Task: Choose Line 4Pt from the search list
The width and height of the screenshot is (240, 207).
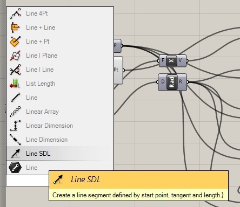Action: (60, 13)
